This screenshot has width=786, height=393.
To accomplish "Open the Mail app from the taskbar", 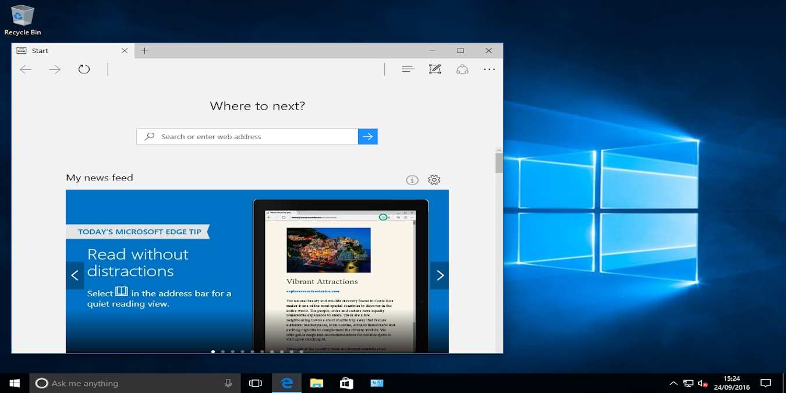I will [376, 383].
